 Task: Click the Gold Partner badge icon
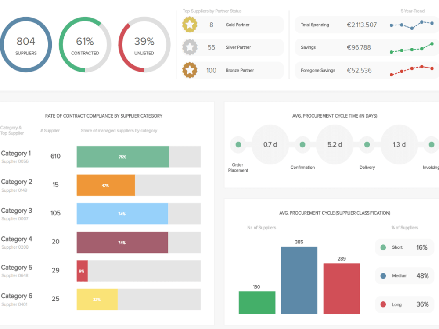pyautogui.click(x=190, y=25)
